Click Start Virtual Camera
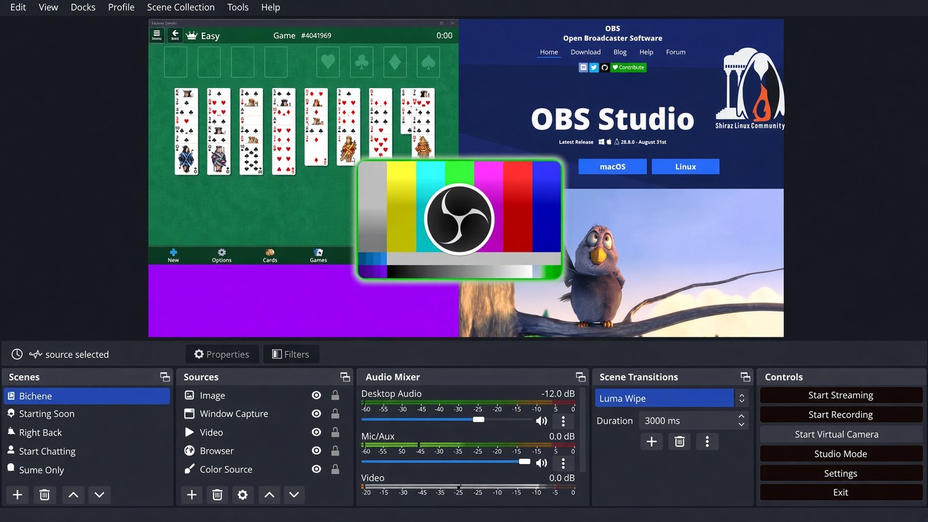 click(x=841, y=434)
